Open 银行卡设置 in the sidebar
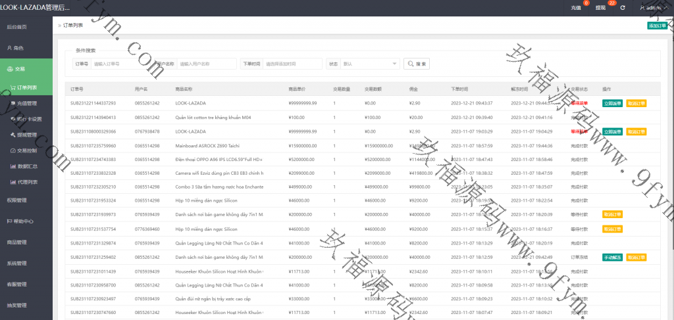Screen dimensions: 674x320 [27, 119]
